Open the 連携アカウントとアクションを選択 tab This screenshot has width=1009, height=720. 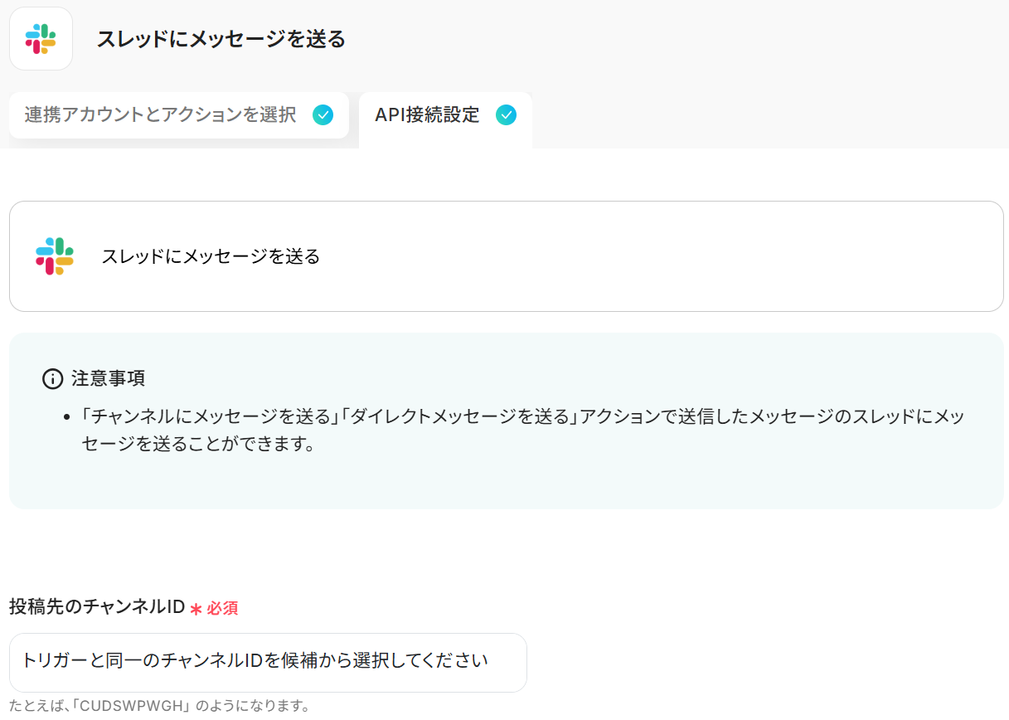click(179, 115)
